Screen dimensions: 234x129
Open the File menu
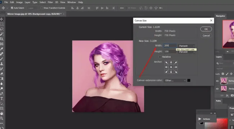[6, 2]
